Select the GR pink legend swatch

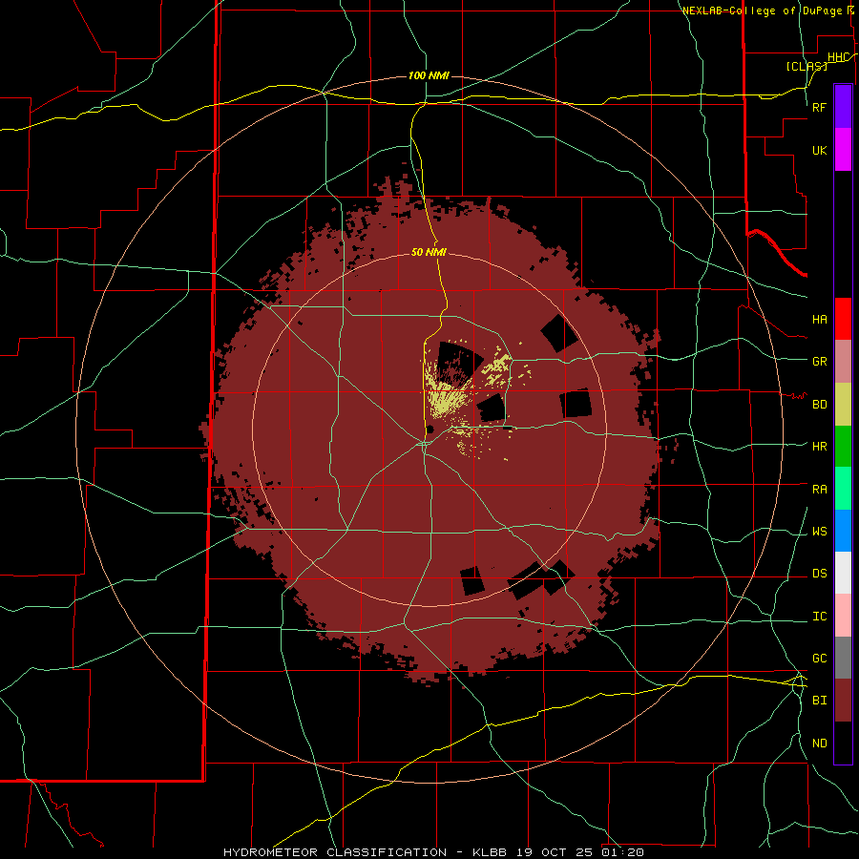click(843, 362)
